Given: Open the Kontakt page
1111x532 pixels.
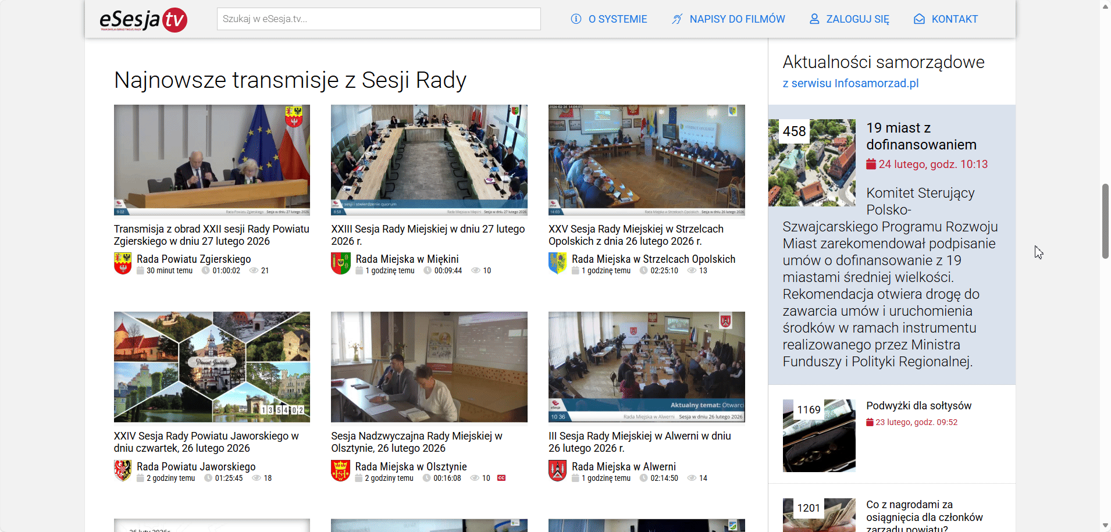Looking at the screenshot, I should [946, 19].
